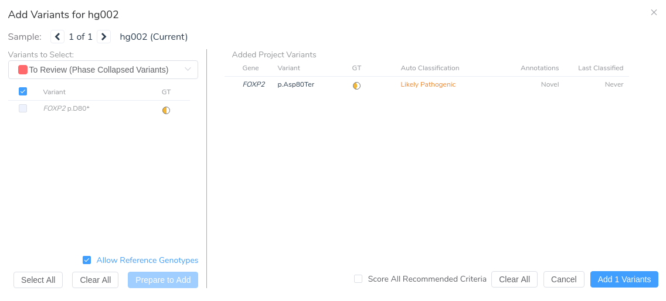Select the p.Asp80Ter variant row
666x301 pixels.
pyautogui.click(x=426, y=84)
